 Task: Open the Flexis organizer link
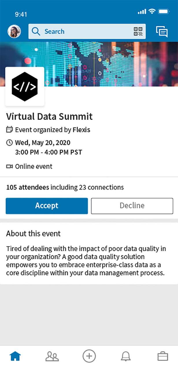pos(81,130)
